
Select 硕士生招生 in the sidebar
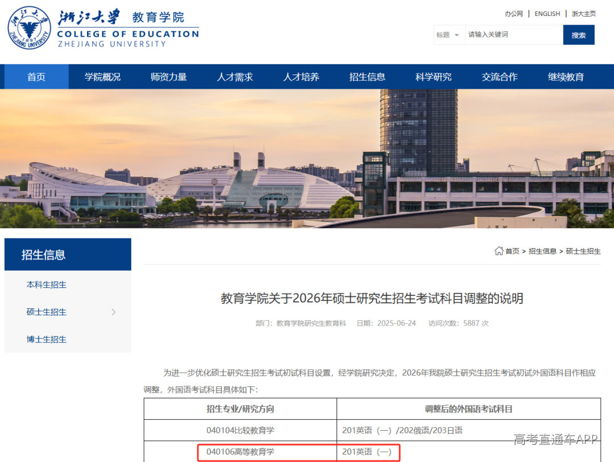click(x=46, y=312)
